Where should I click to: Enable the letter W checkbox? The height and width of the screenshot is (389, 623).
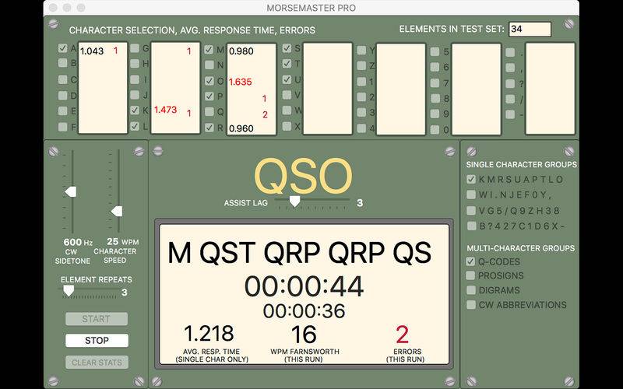(x=287, y=110)
